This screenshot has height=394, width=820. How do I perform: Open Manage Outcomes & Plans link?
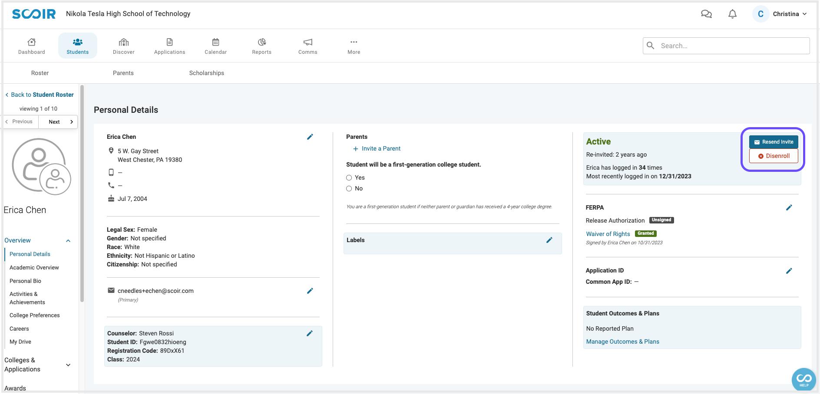coord(623,341)
